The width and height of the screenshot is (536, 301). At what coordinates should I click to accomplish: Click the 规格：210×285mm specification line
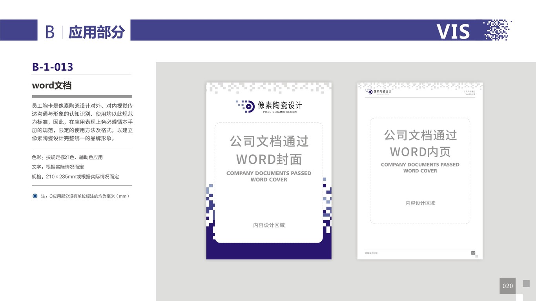75,177
